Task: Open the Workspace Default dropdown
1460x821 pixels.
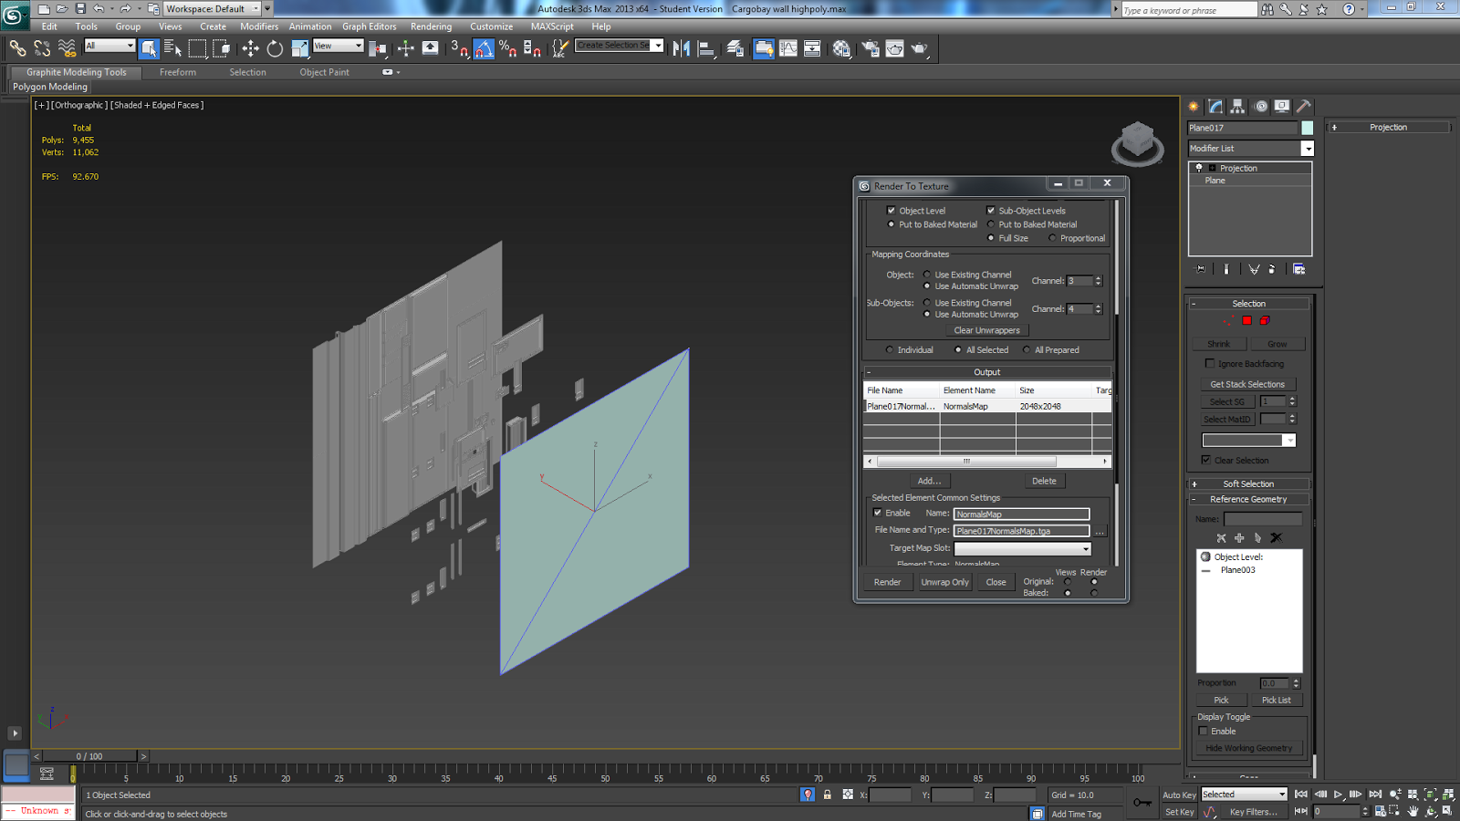Action: pos(267,9)
